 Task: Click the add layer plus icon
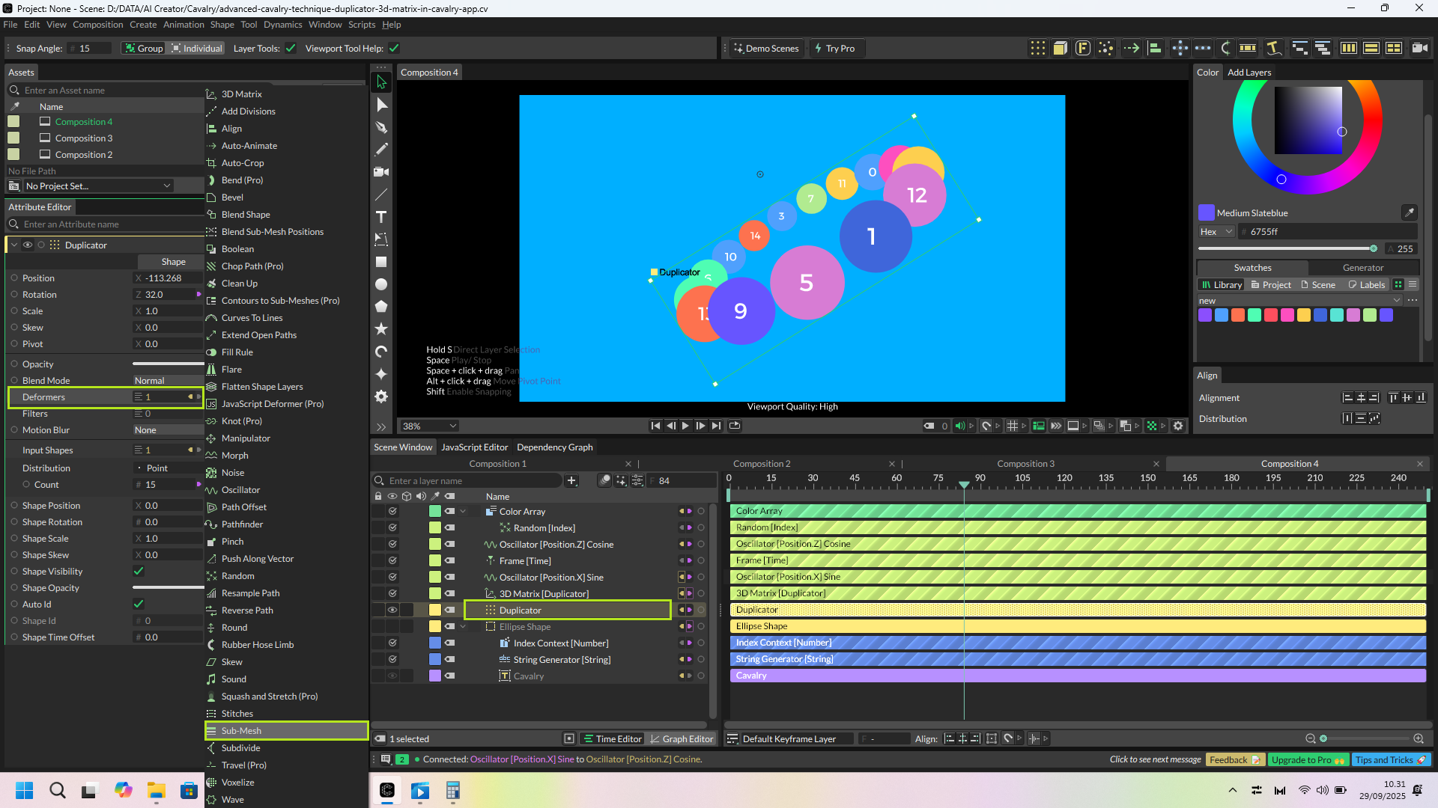[571, 480]
